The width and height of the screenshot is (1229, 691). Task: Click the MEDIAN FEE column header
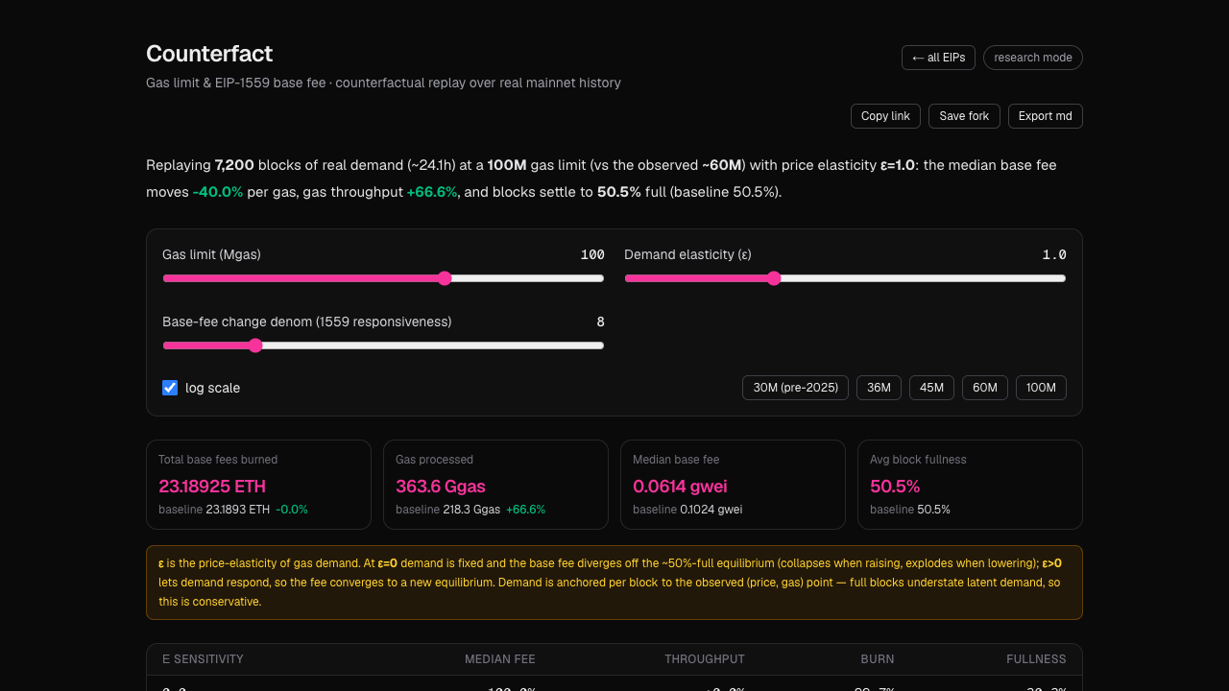pyautogui.click(x=500, y=659)
